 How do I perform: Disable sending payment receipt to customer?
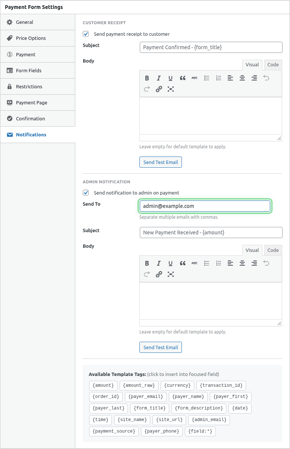point(86,34)
